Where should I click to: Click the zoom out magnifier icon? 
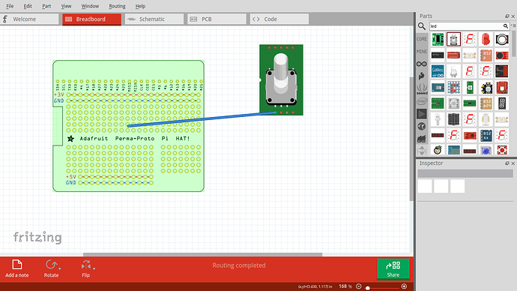click(x=359, y=286)
